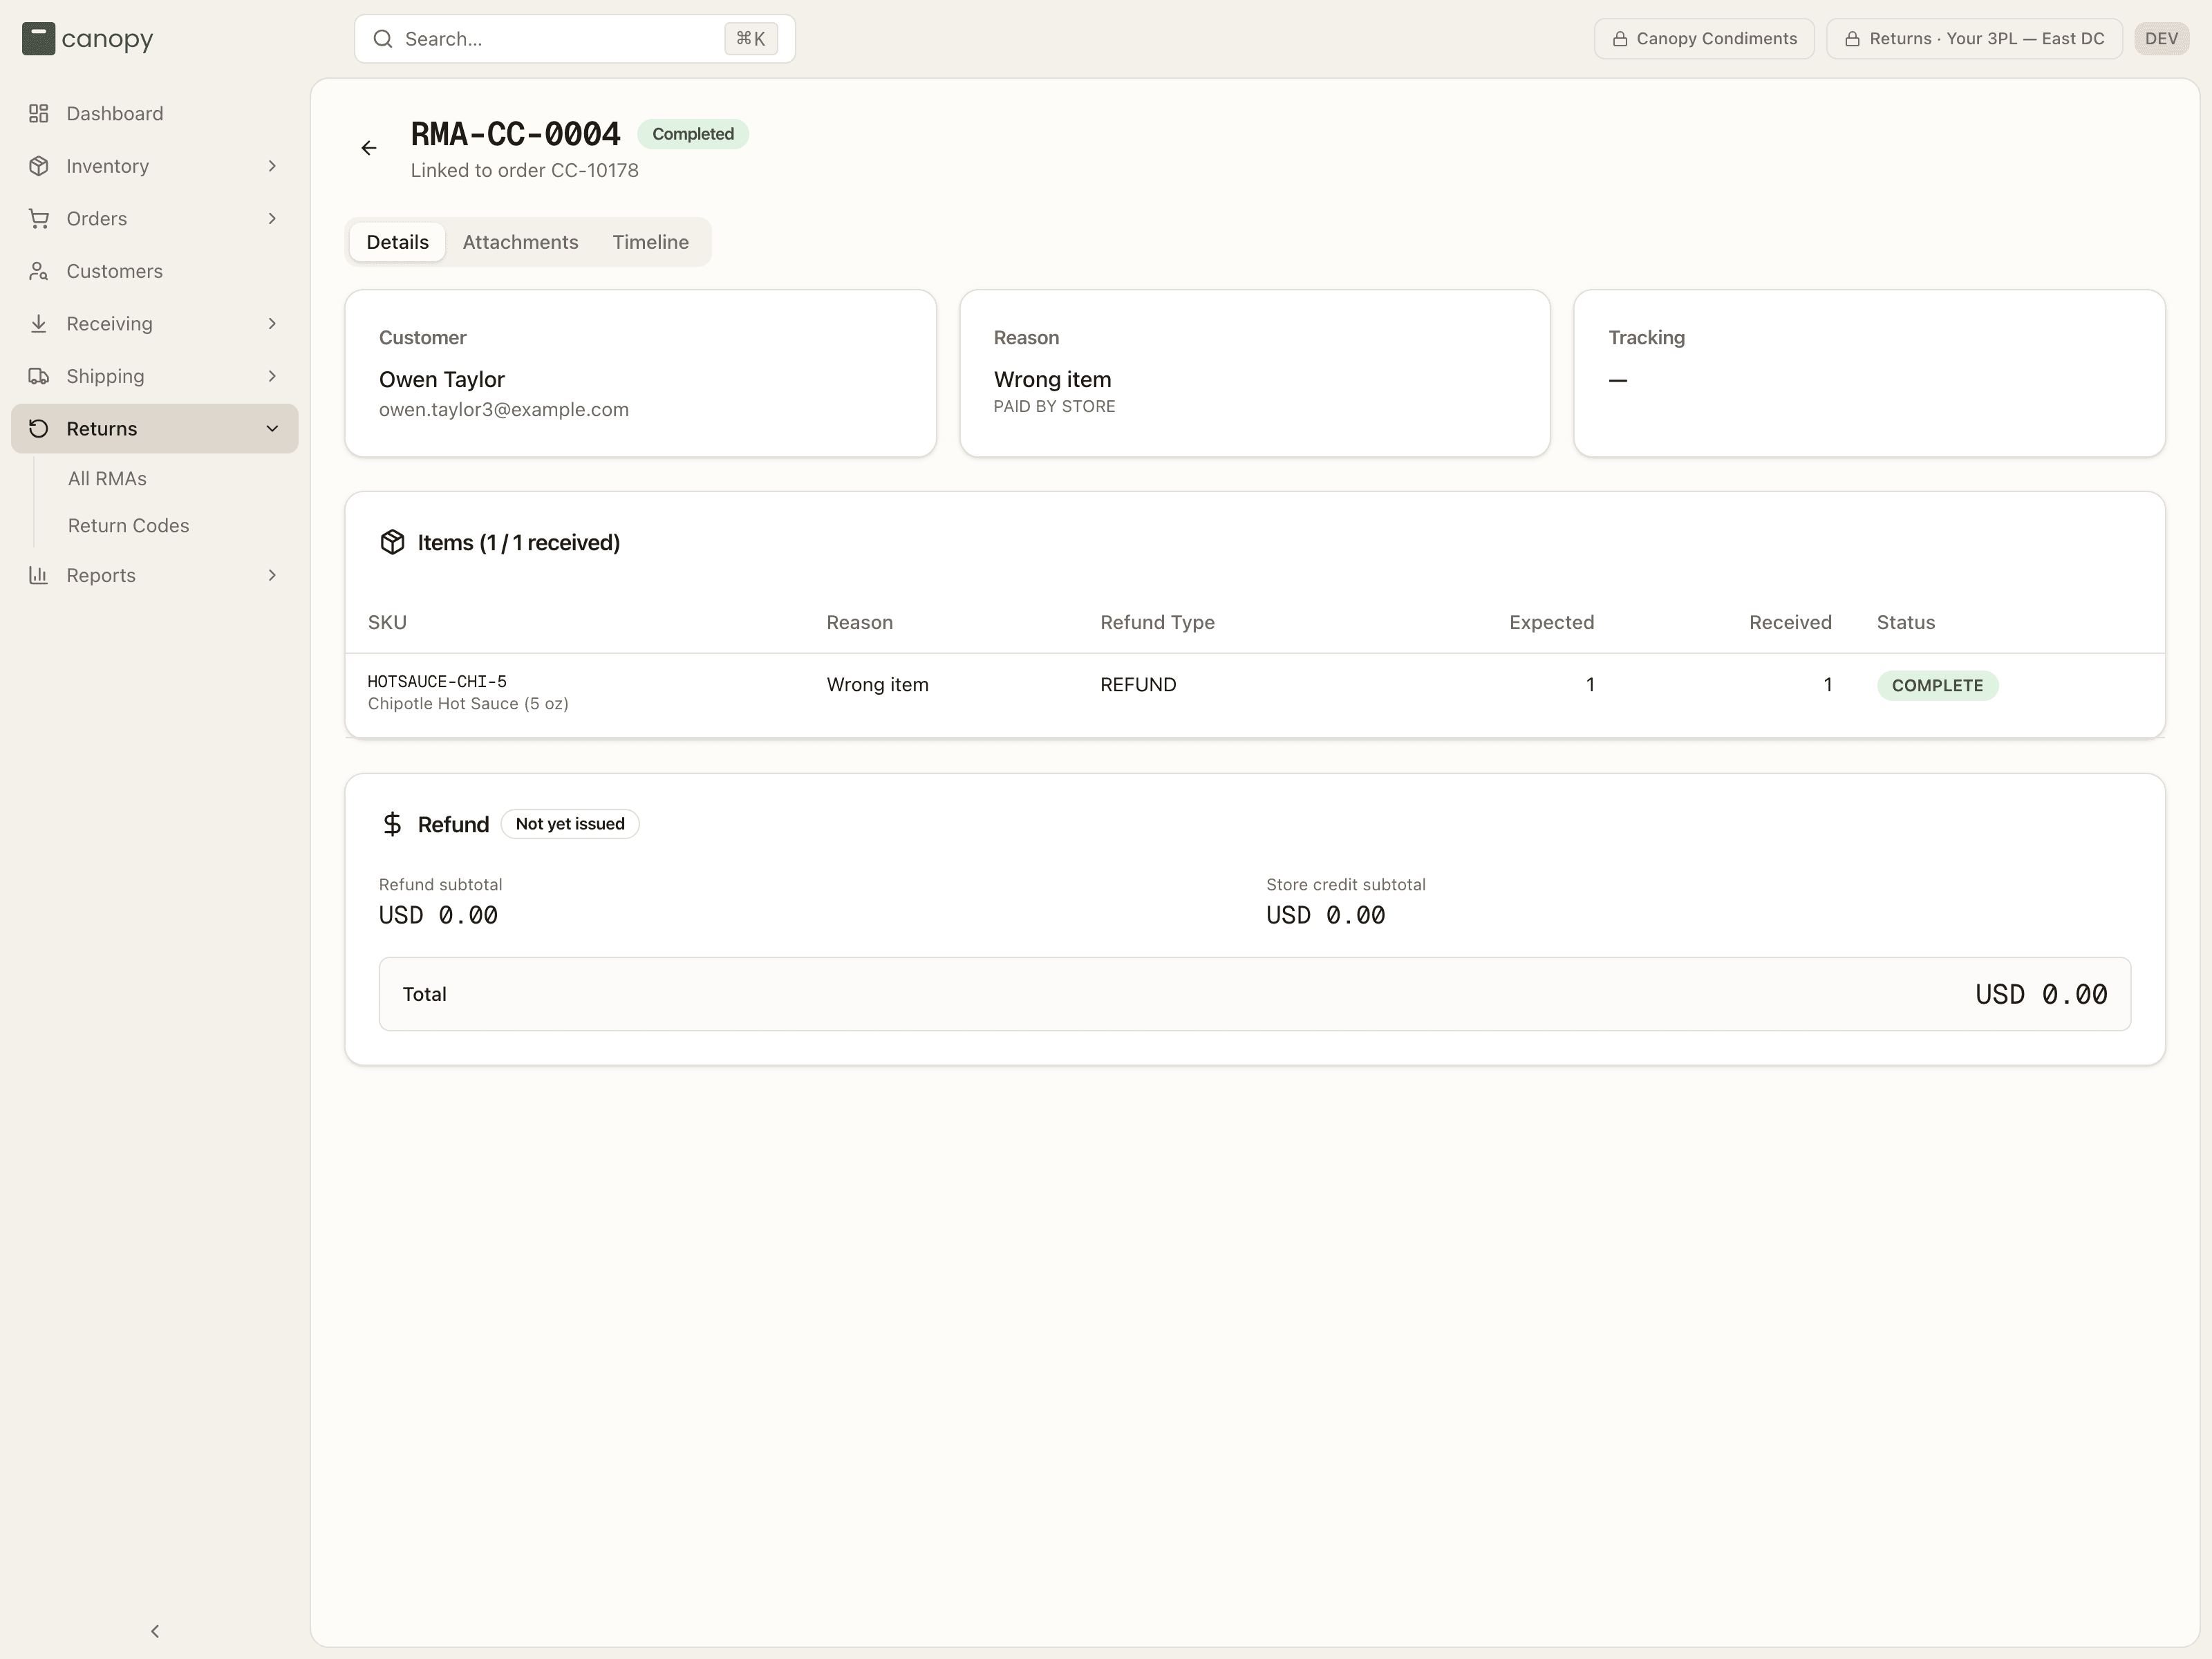Expand the Reports menu chevron
Screen dimensions: 2212x1659
(x=272, y=575)
